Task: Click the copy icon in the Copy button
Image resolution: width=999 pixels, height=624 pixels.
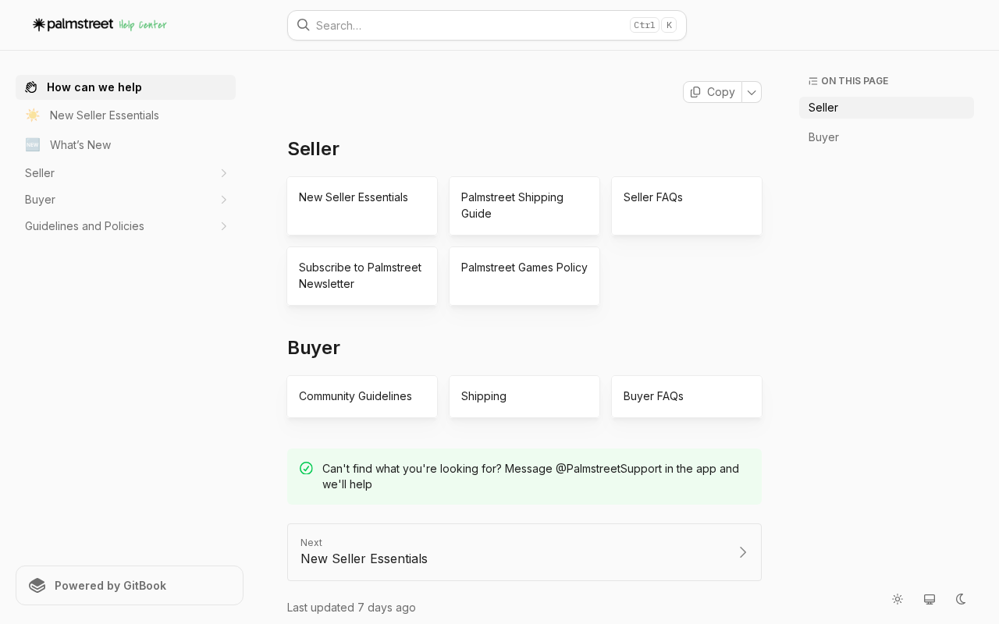Action: click(x=695, y=92)
